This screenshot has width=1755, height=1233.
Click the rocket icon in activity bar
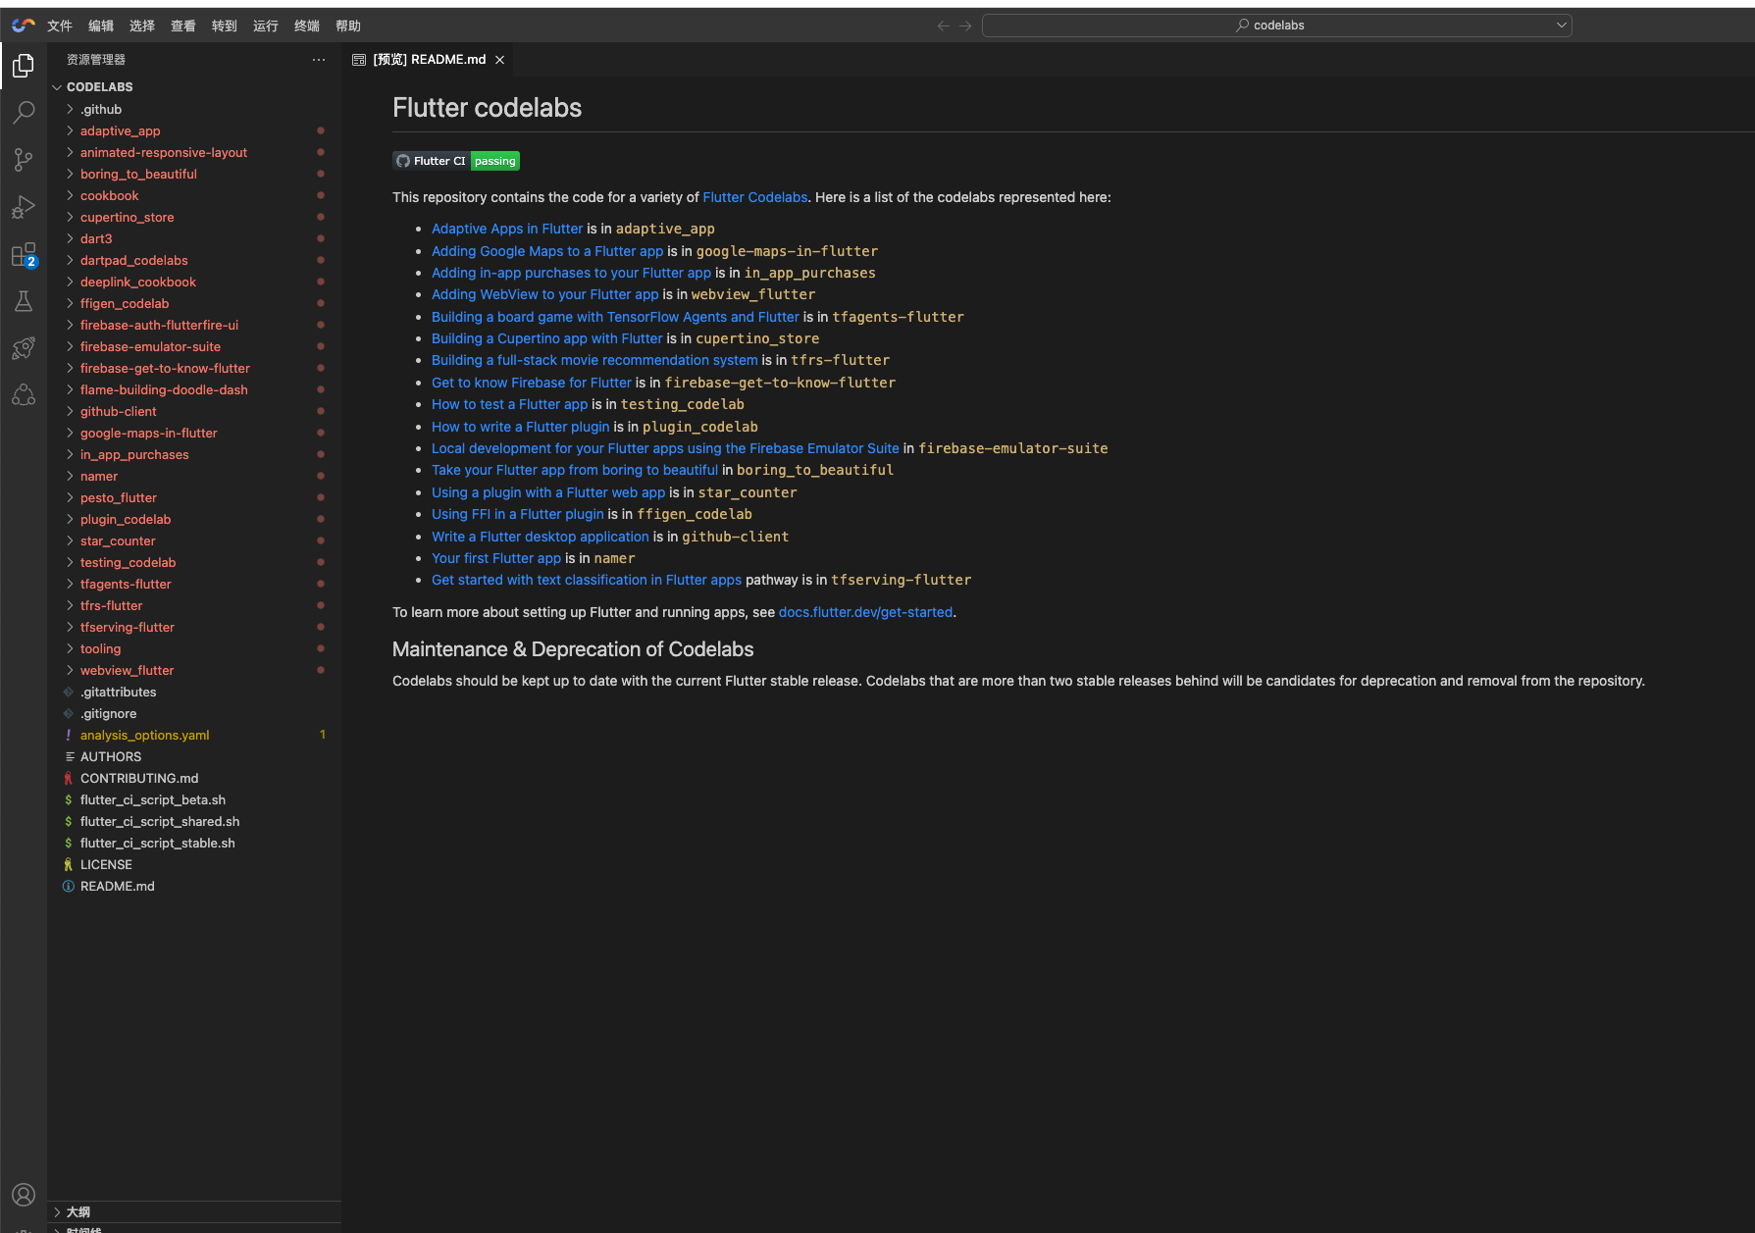click(x=24, y=348)
